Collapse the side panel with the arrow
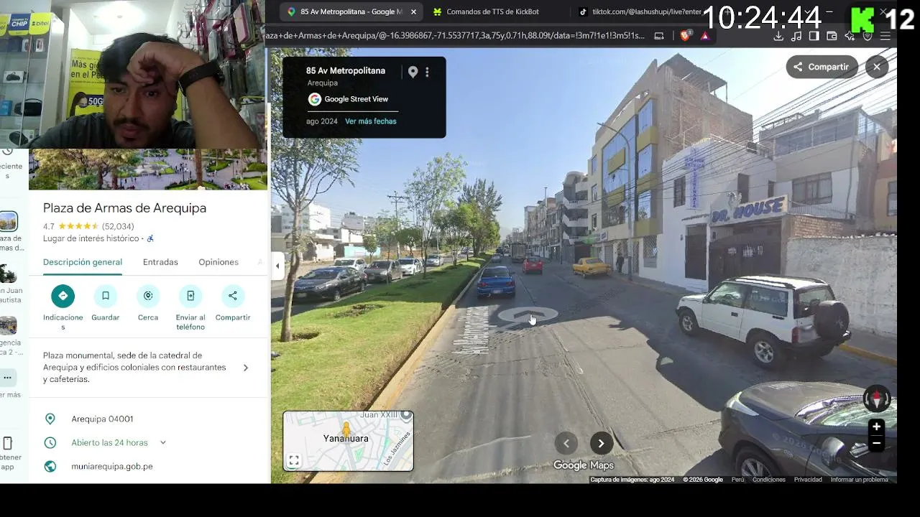920x517 pixels. 277,266
